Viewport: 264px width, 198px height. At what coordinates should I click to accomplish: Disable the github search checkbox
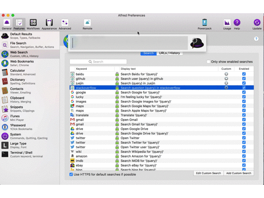244,78
